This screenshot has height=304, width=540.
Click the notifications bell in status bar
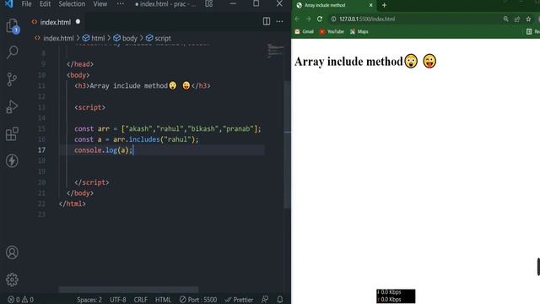pos(280,300)
